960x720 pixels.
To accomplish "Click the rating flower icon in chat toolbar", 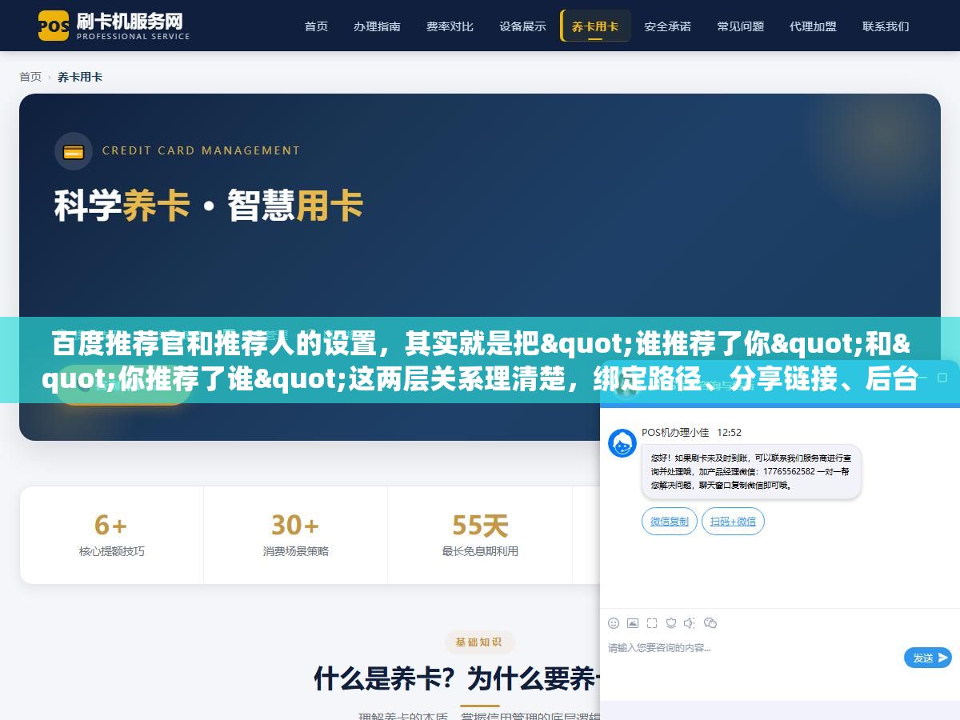I will (x=671, y=623).
